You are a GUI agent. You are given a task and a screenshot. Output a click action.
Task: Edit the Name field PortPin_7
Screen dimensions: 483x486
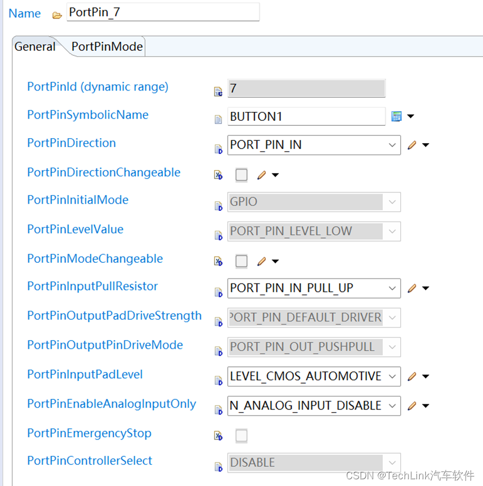tap(163, 12)
